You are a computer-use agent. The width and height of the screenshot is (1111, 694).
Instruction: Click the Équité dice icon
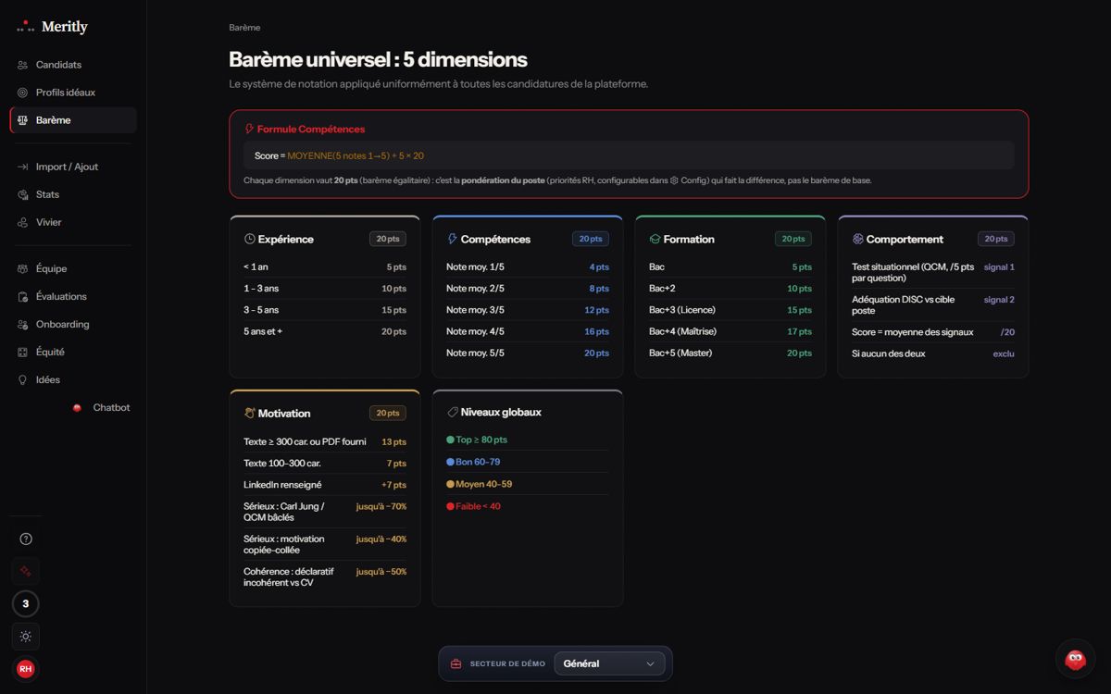click(x=23, y=352)
